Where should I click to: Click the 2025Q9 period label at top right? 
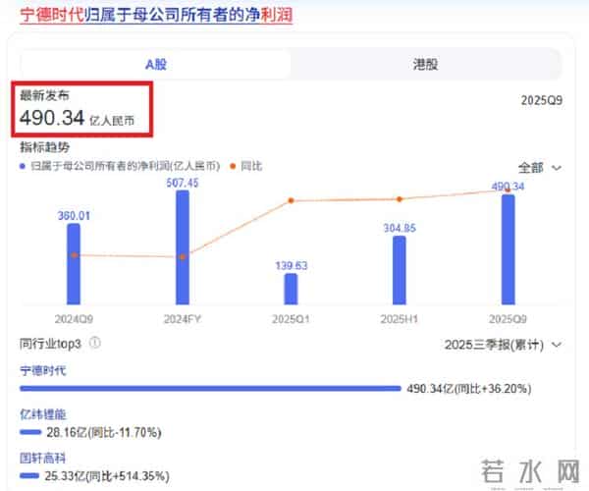tap(542, 100)
